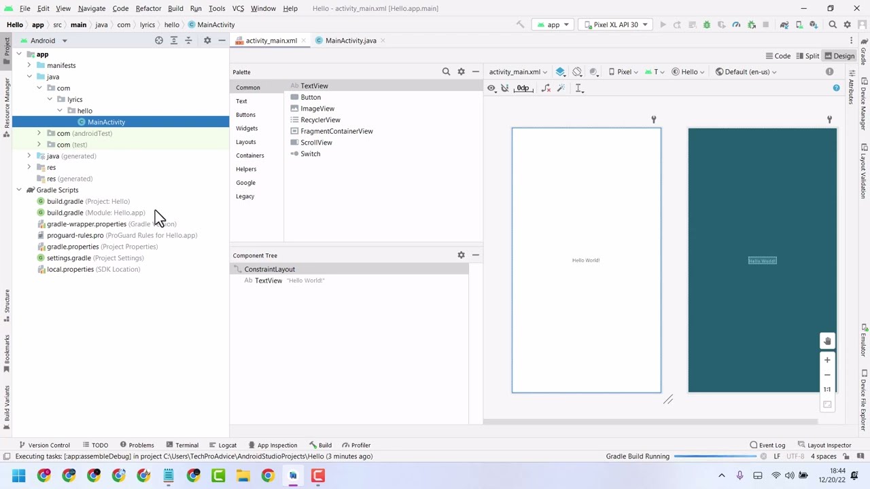This screenshot has height=489, width=870.
Task: Open the Event Log
Action: pyautogui.click(x=767, y=445)
